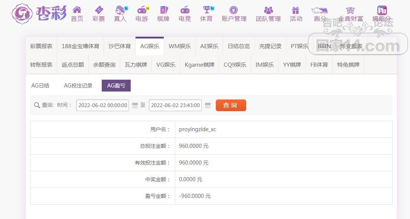Open the 彩票 lottery ticket icon
Viewport: 410px width, 219px height.
click(x=98, y=10)
